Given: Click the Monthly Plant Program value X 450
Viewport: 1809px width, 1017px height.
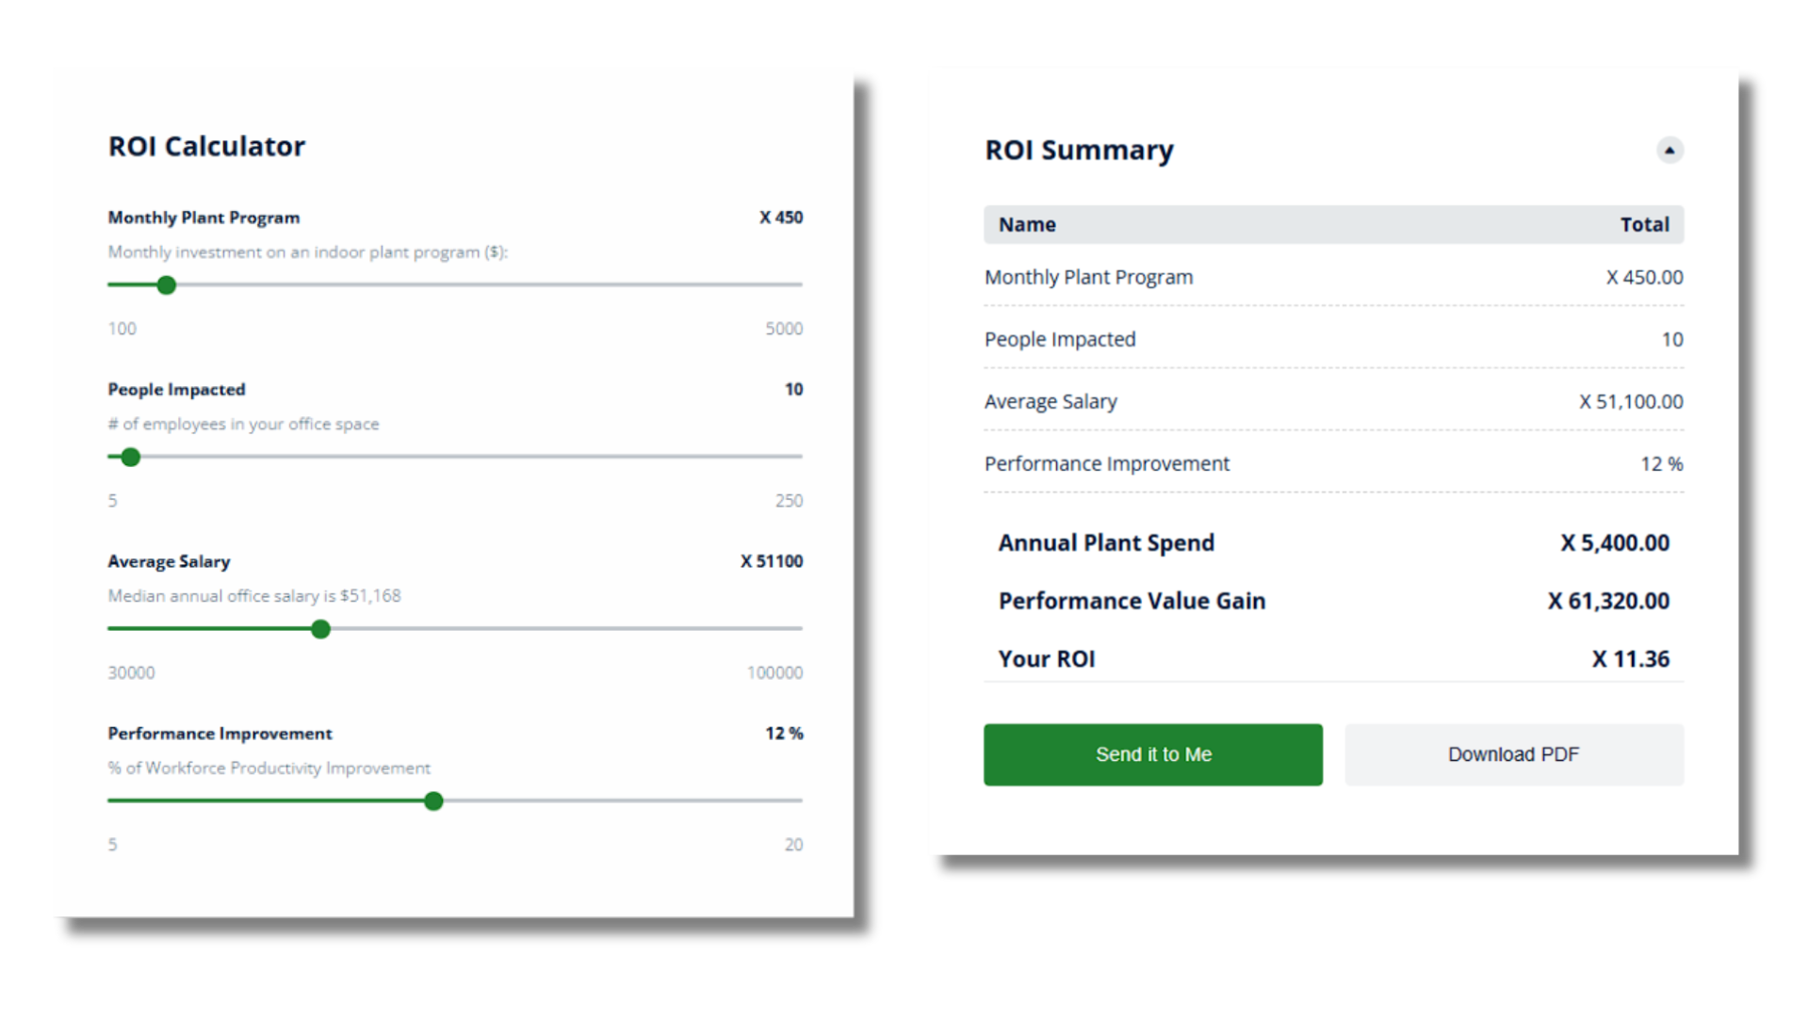Looking at the screenshot, I should 781,218.
